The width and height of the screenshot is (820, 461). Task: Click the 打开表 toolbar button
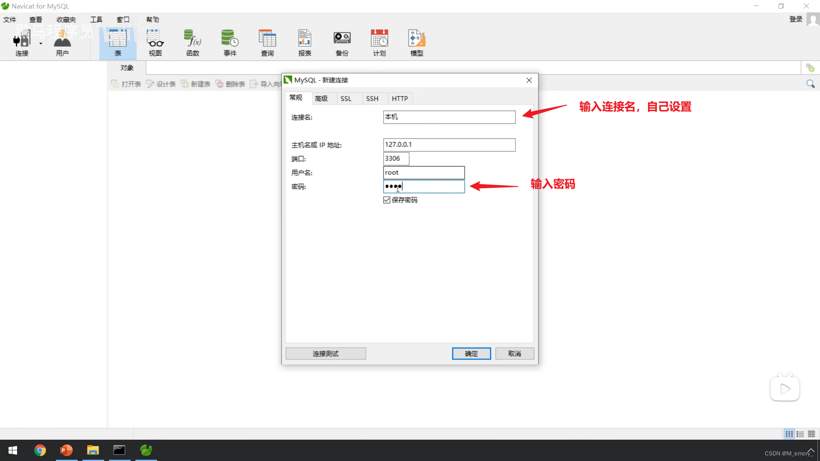(126, 84)
